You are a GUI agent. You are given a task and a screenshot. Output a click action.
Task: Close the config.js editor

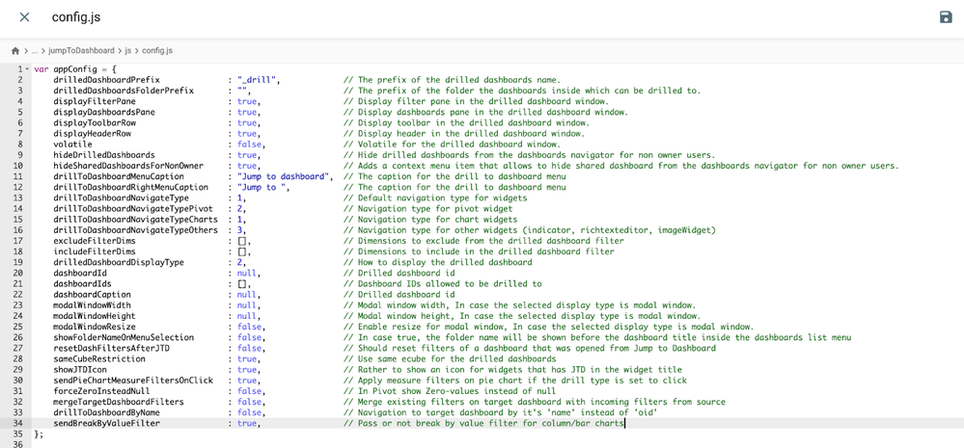coord(24,17)
